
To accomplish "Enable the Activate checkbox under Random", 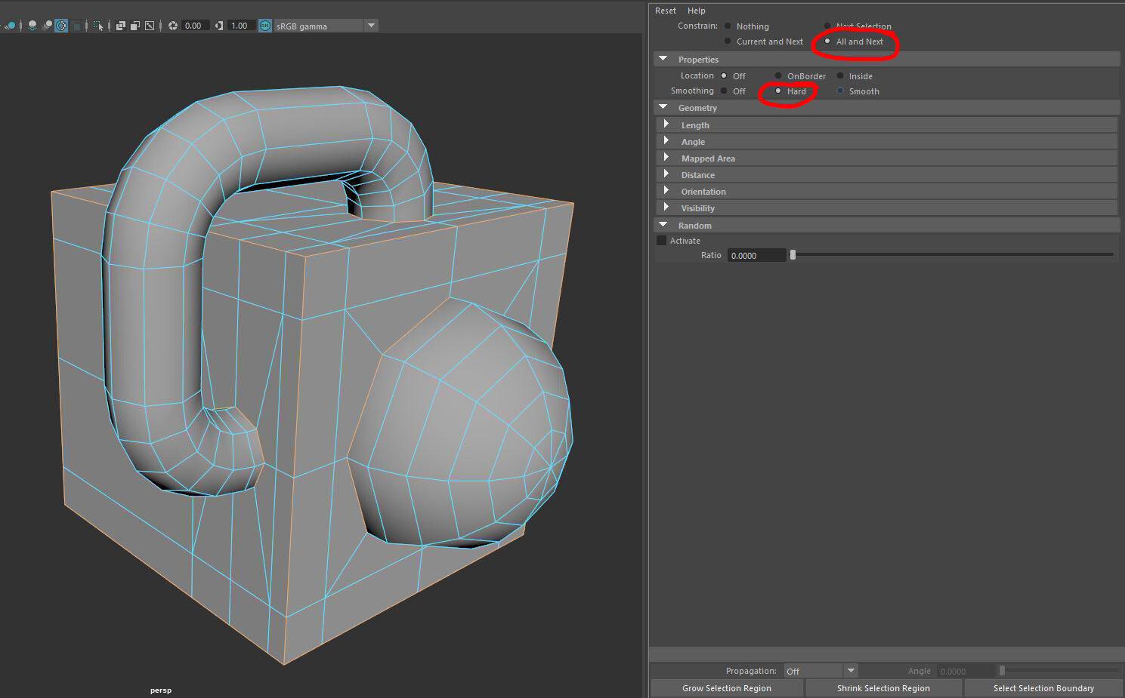I will point(661,241).
